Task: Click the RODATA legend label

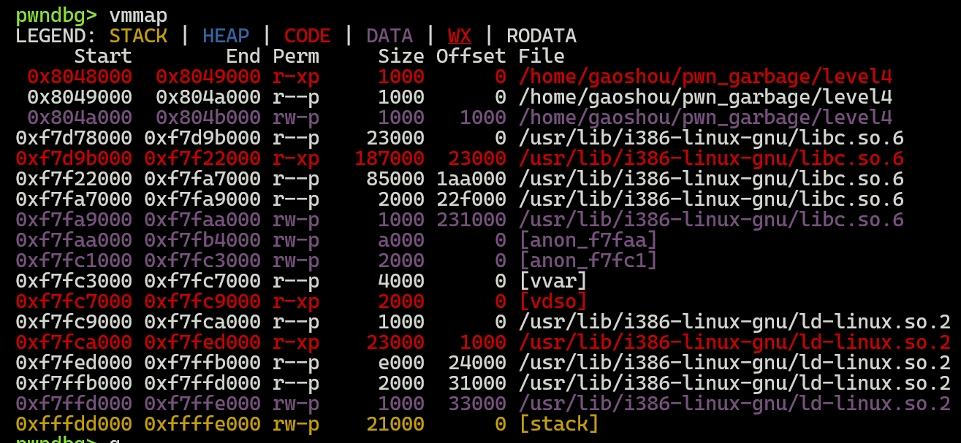Action: (542, 35)
